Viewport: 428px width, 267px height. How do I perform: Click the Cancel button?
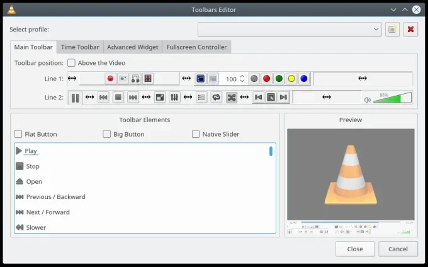[x=398, y=249]
